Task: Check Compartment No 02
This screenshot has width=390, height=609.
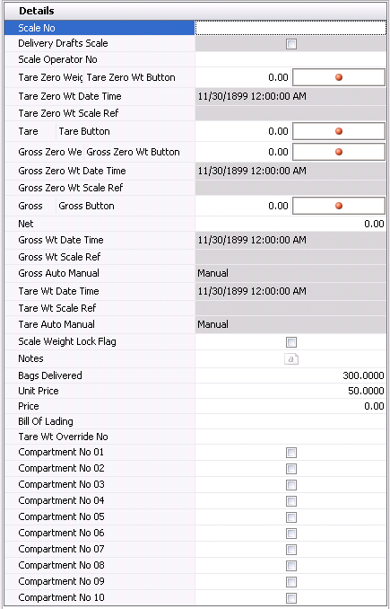Action: (x=291, y=469)
